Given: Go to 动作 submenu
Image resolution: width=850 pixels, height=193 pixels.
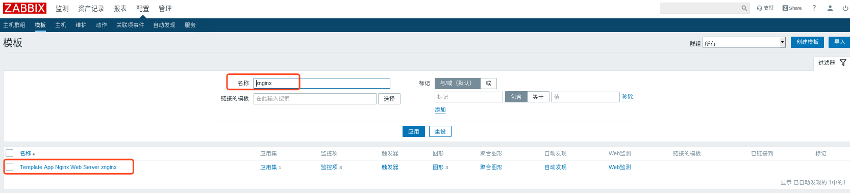Looking at the screenshot, I should (102, 25).
